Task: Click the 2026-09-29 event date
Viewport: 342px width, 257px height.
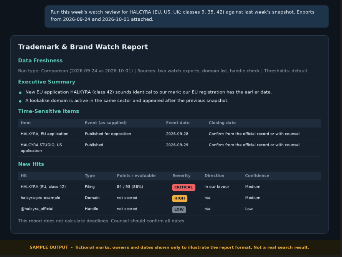Action: coord(177,145)
